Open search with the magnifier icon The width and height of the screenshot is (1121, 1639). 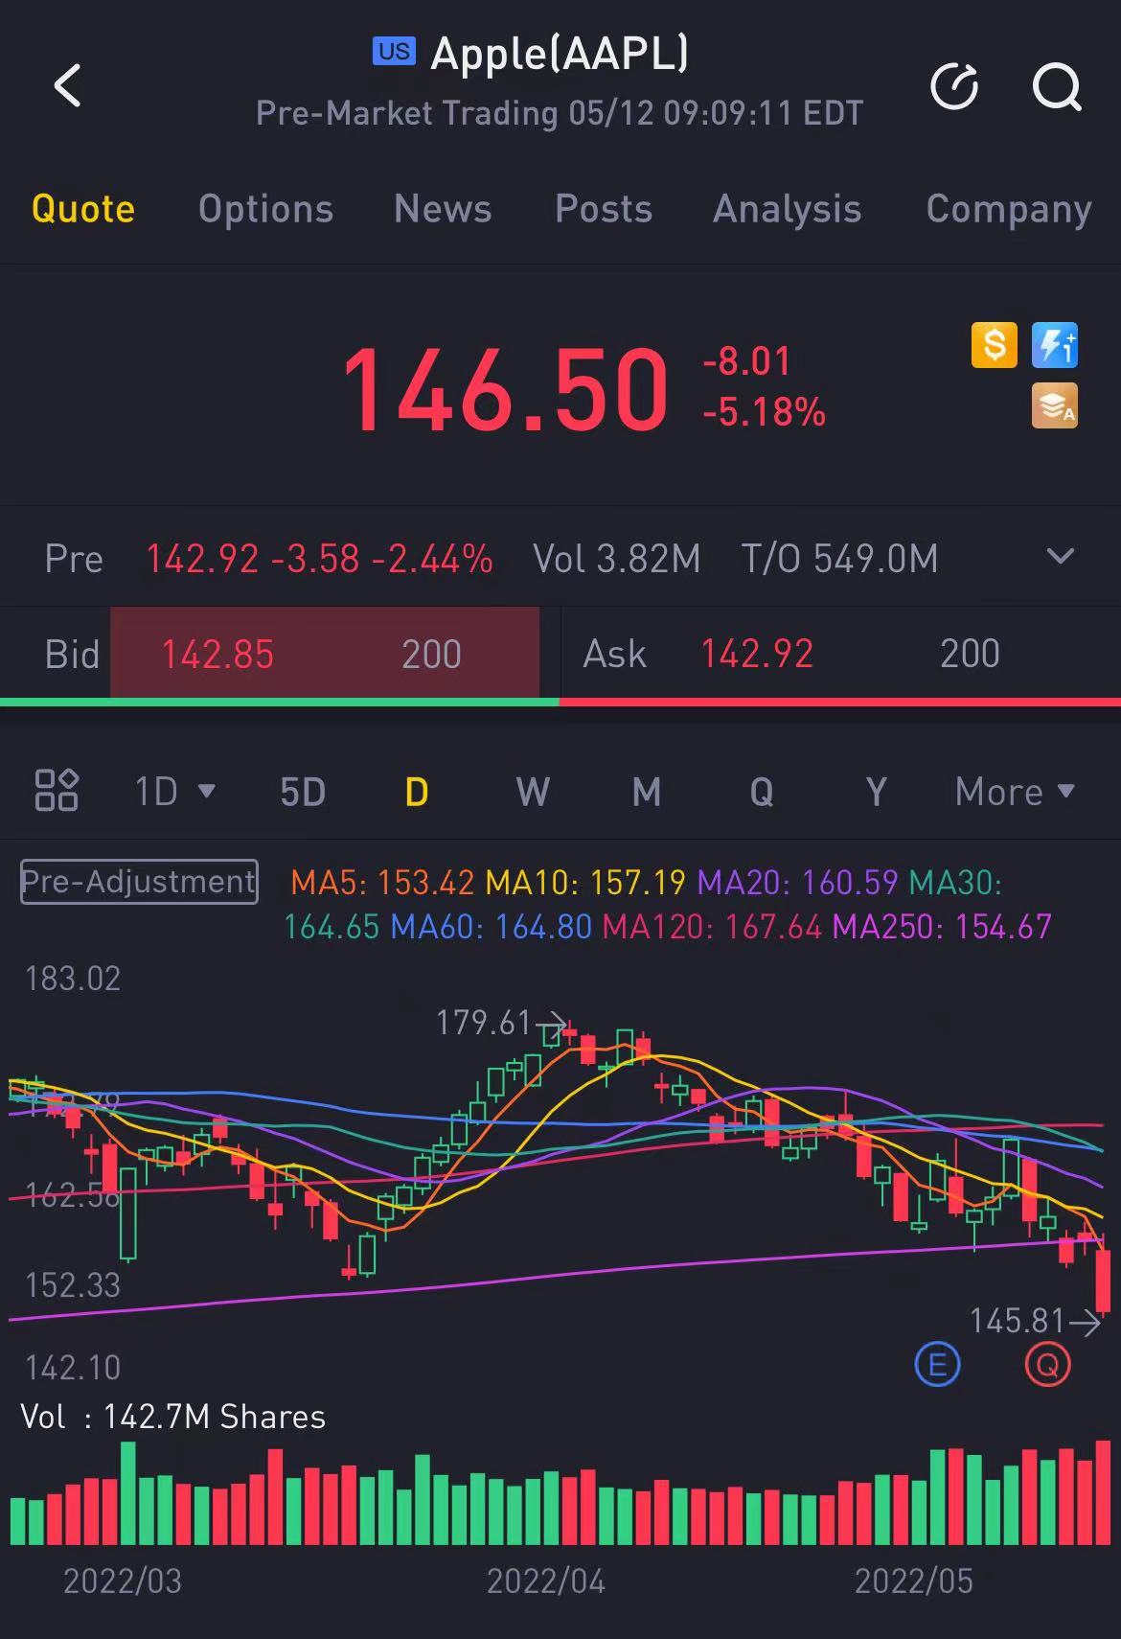[x=1057, y=86]
